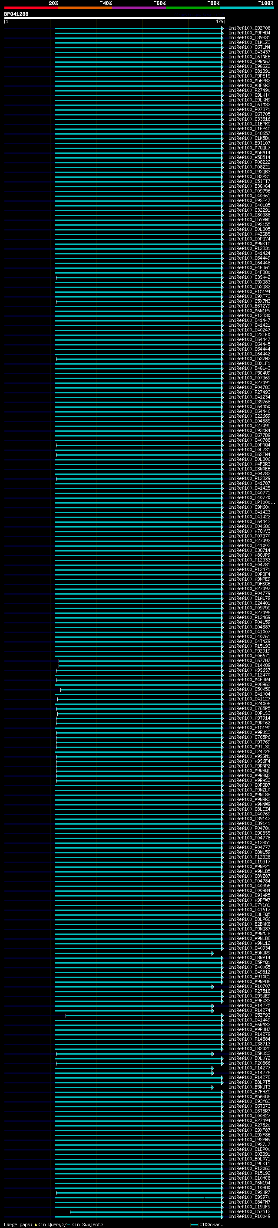The image size is (278, 1228).
Task: Open hit UniRef100_Q40934
Action: pyautogui.click(x=249, y=948)
